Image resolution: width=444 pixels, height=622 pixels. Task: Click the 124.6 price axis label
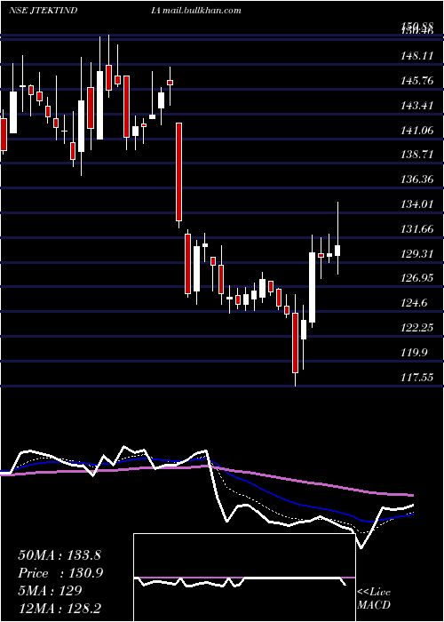click(415, 303)
